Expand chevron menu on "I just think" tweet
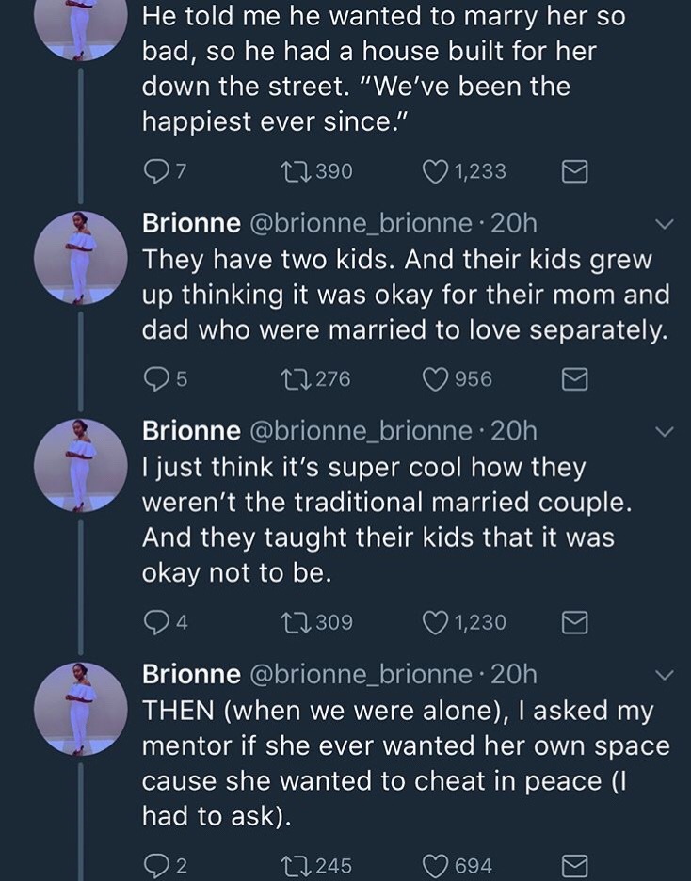The image size is (691, 881). tap(665, 432)
